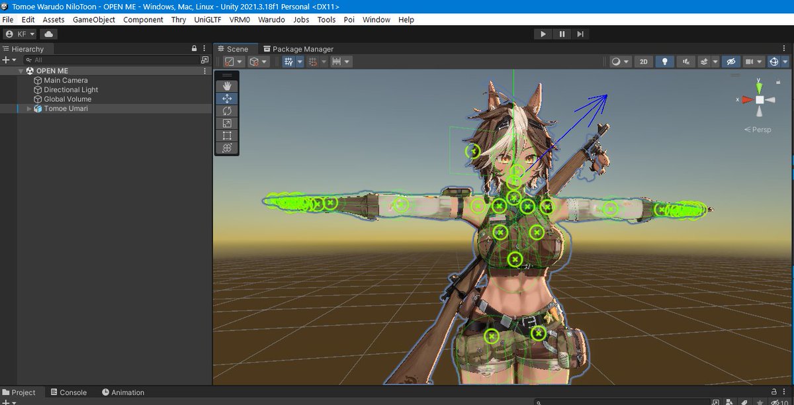The width and height of the screenshot is (794, 405).
Task: Select the Hand view tool
Action: (x=227, y=86)
